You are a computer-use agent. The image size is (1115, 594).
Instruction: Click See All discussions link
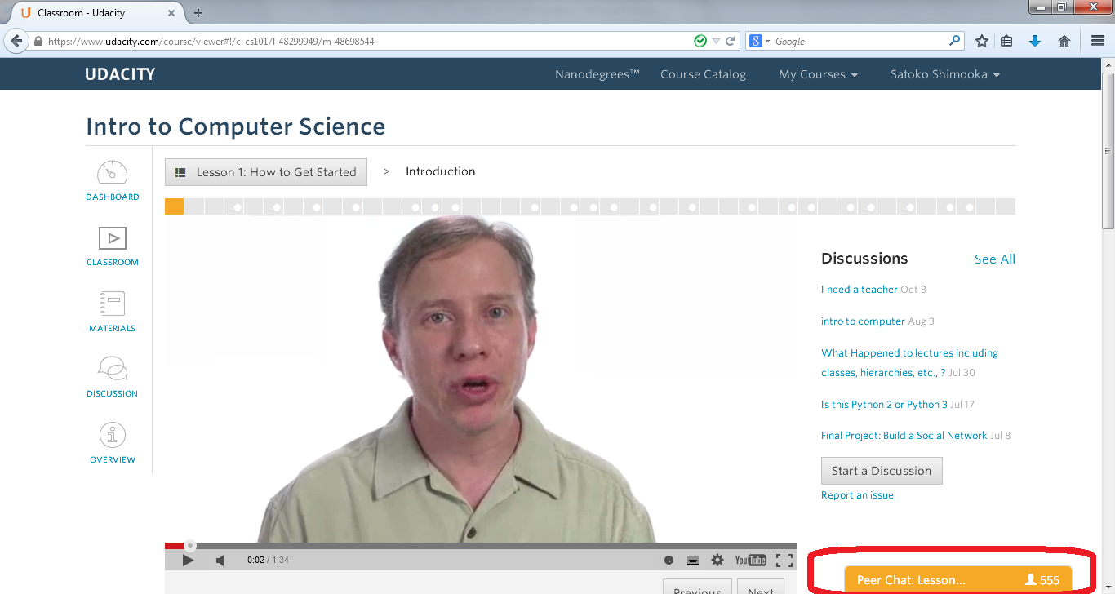coord(995,259)
